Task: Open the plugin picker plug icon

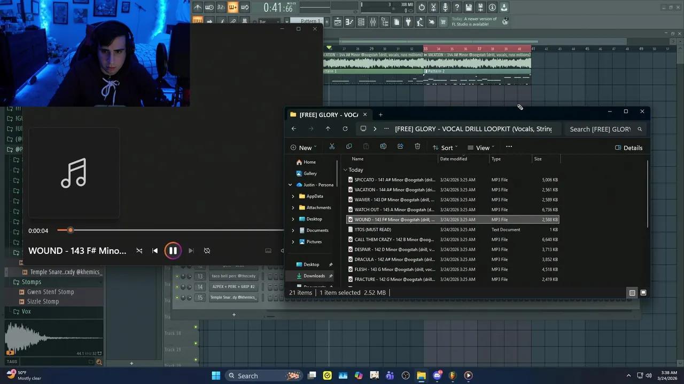Action: 409,21
